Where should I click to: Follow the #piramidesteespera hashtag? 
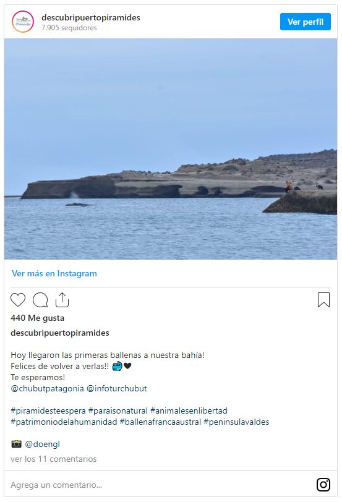(x=48, y=411)
